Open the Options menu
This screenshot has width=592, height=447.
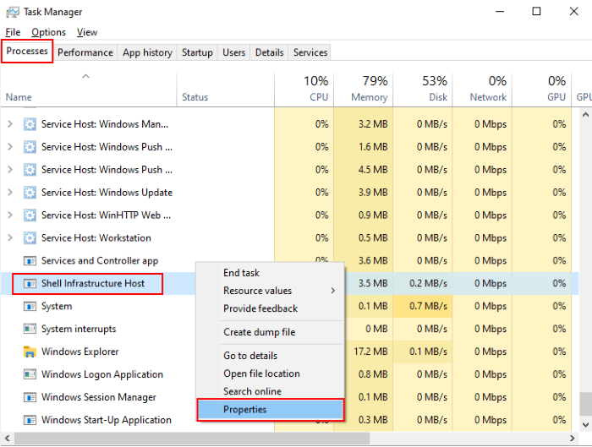pyautogui.click(x=48, y=32)
